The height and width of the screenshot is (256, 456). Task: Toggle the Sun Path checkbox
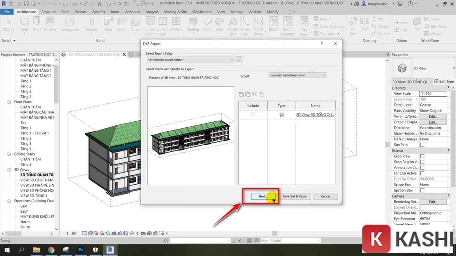pos(422,145)
